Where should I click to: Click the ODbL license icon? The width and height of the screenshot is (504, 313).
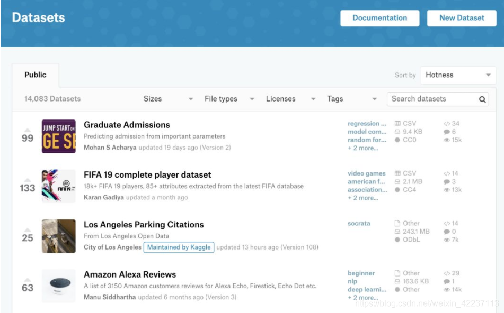397,240
